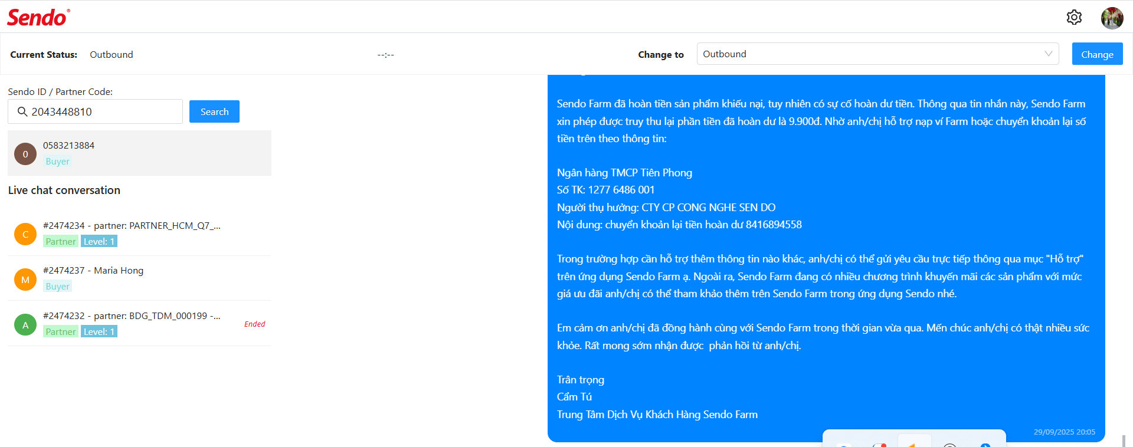Image resolution: width=1133 pixels, height=447 pixels.
Task: Click the Buyer tag under 0583213884
Action: [x=57, y=161]
